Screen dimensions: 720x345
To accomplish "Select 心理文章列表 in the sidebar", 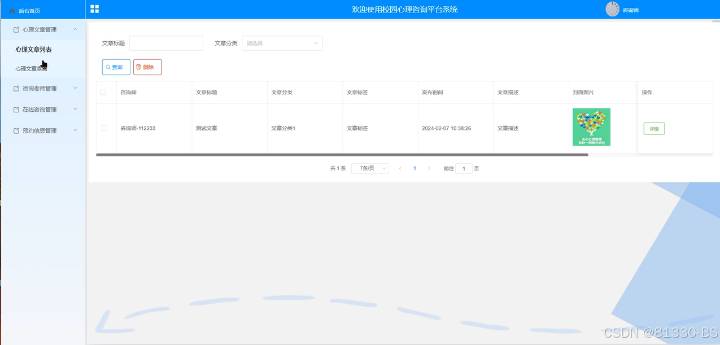I will [34, 50].
